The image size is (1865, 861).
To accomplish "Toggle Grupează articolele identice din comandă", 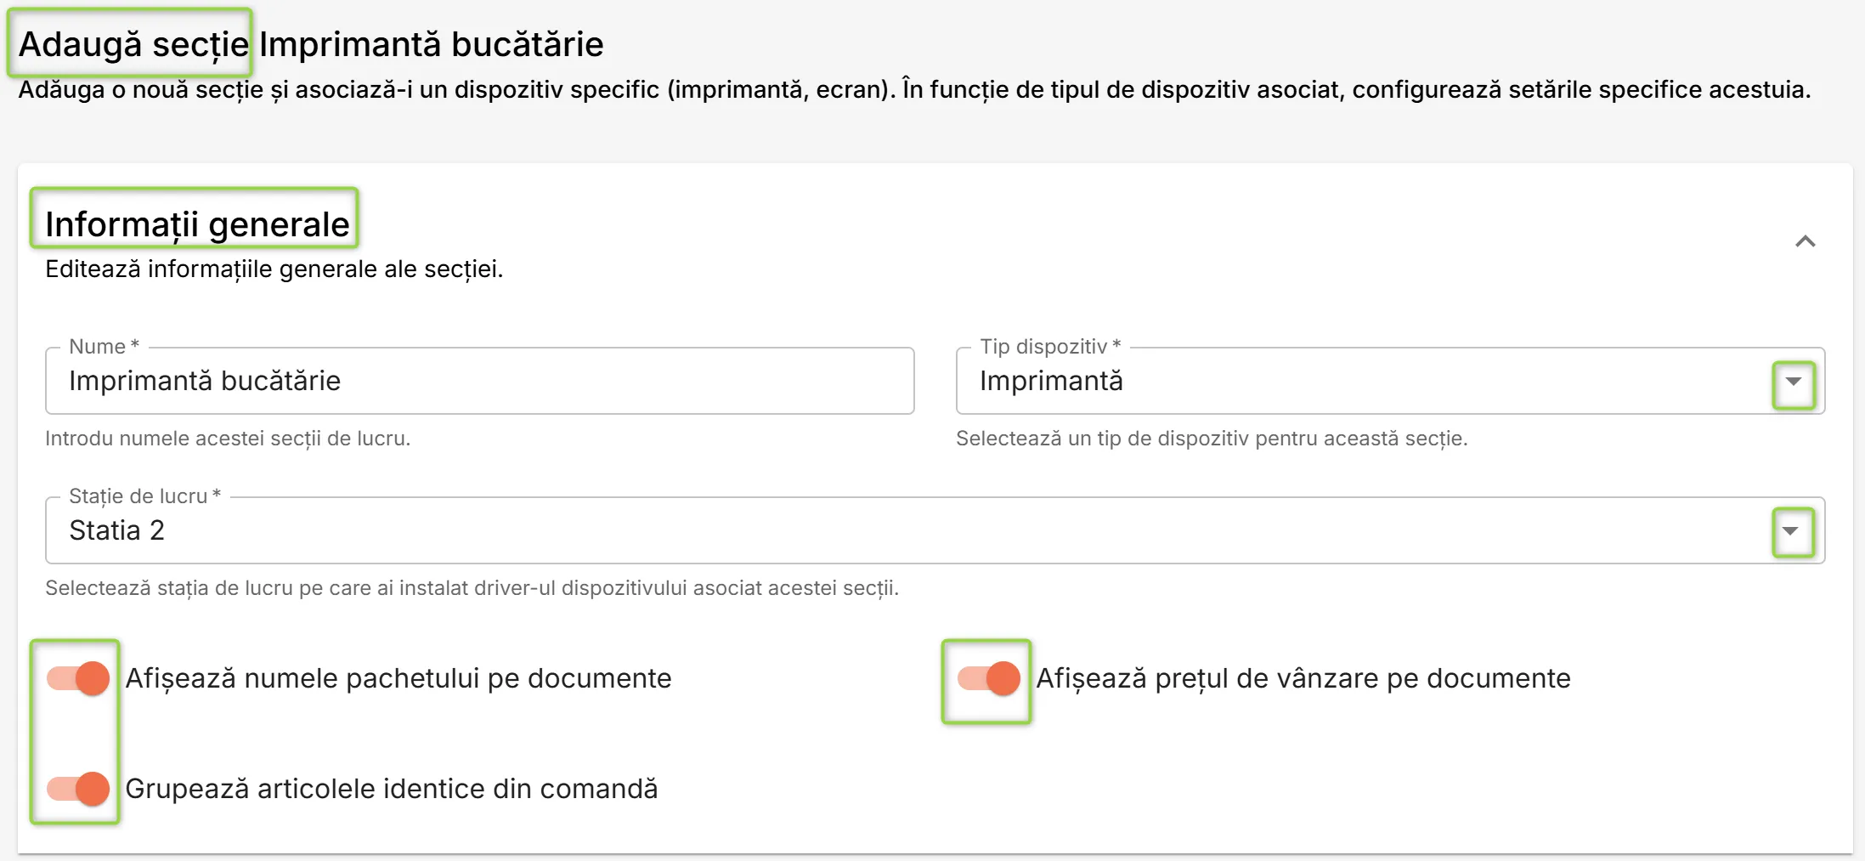I will tap(78, 789).
